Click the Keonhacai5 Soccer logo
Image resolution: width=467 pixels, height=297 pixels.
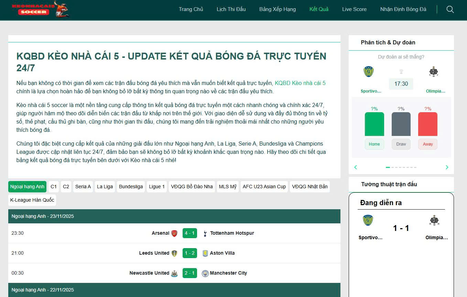point(40,9)
